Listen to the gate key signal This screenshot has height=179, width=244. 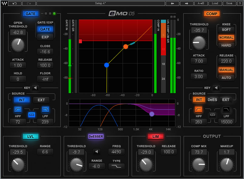point(36,88)
